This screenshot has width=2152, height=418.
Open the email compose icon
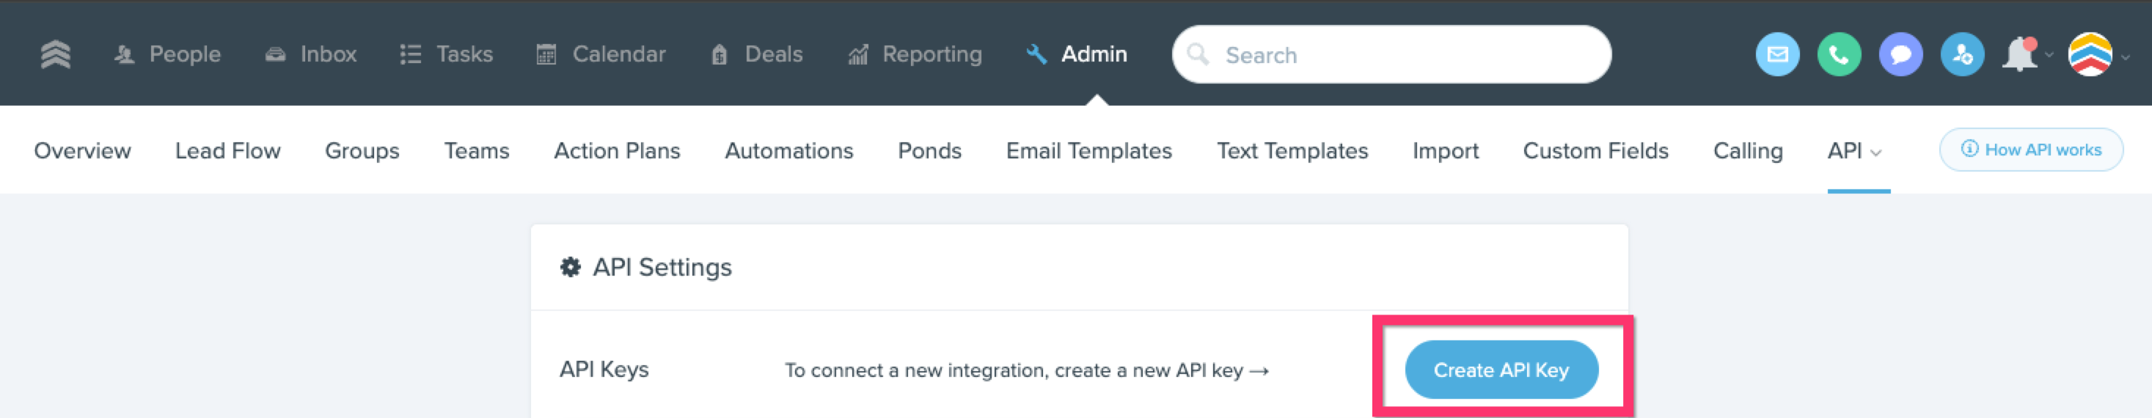1777,55
